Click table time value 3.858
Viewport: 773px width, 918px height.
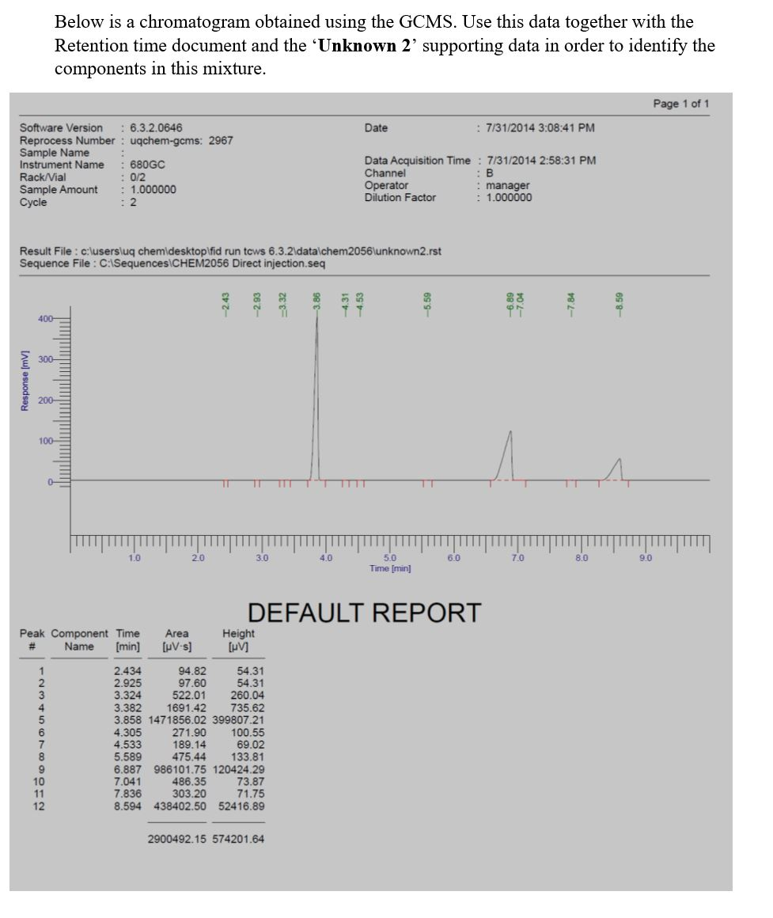(x=127, y=720)
